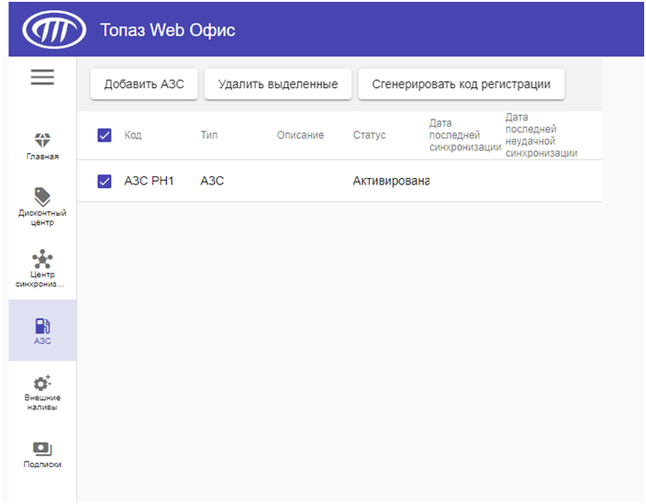Click the Удалить выделенные button
Screen dimensions: 646x504
tap(278, 84)
